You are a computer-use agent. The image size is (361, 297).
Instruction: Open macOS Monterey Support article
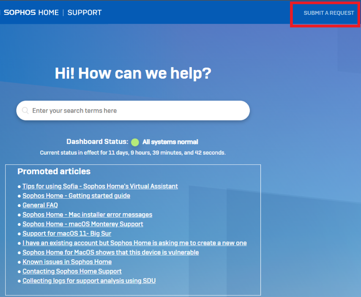[83, 224]
